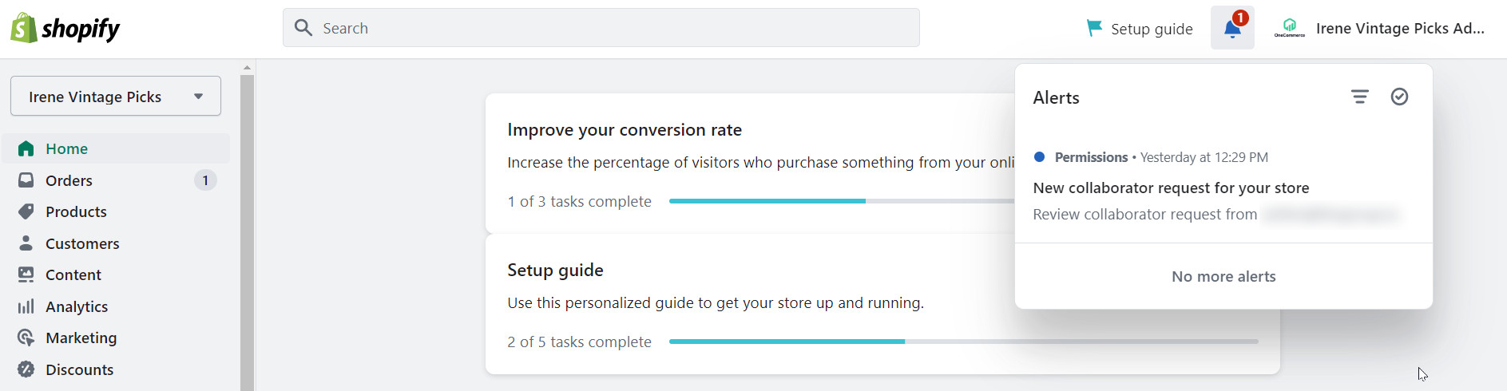The width and height of the screenshot is (1507, 391).
Task: Click the sidebar scroll up arrow
Action: click(x=247, y=68)
